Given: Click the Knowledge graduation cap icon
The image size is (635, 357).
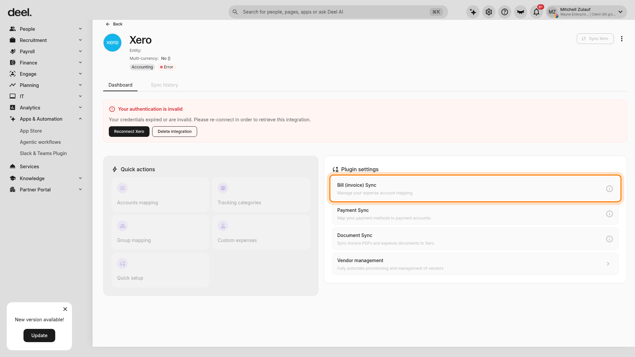Looking at the screenshot, I should [13, 178].
